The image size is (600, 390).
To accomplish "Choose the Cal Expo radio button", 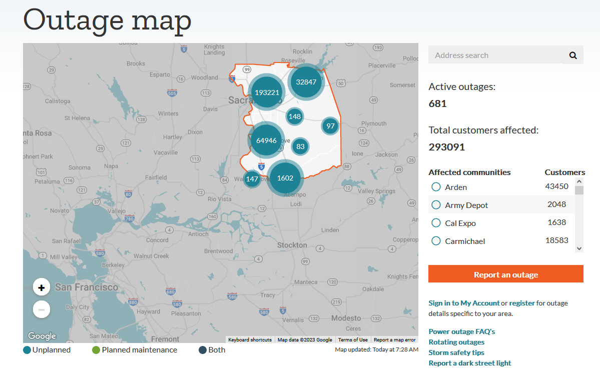I will (x=436, y=223).
